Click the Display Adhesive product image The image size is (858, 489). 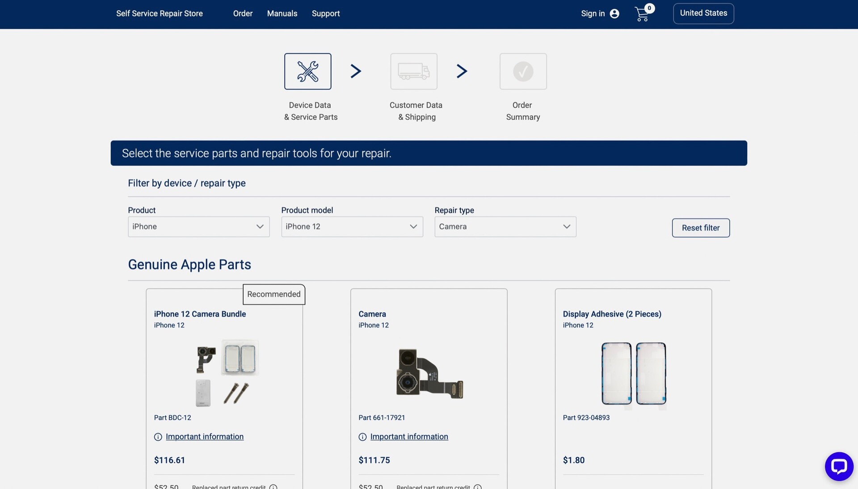(x=633, y=374)
